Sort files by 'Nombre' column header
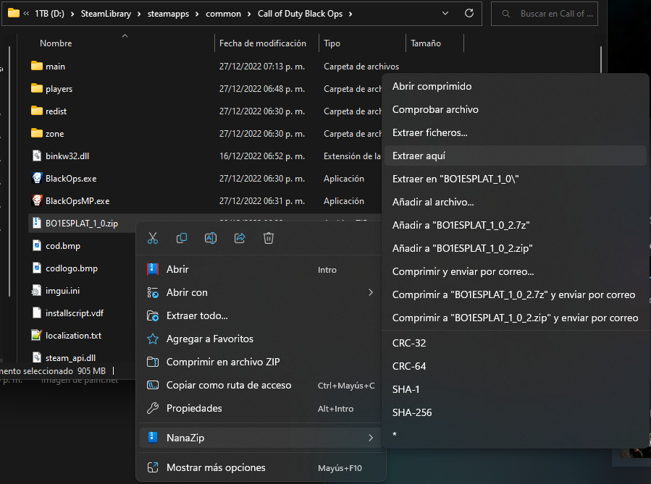Screen dimensions: 651x484 [56, 43]
